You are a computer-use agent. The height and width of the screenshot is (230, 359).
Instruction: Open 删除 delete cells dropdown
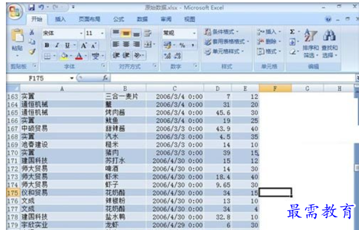pyautogui.click(x=269, y=41)
